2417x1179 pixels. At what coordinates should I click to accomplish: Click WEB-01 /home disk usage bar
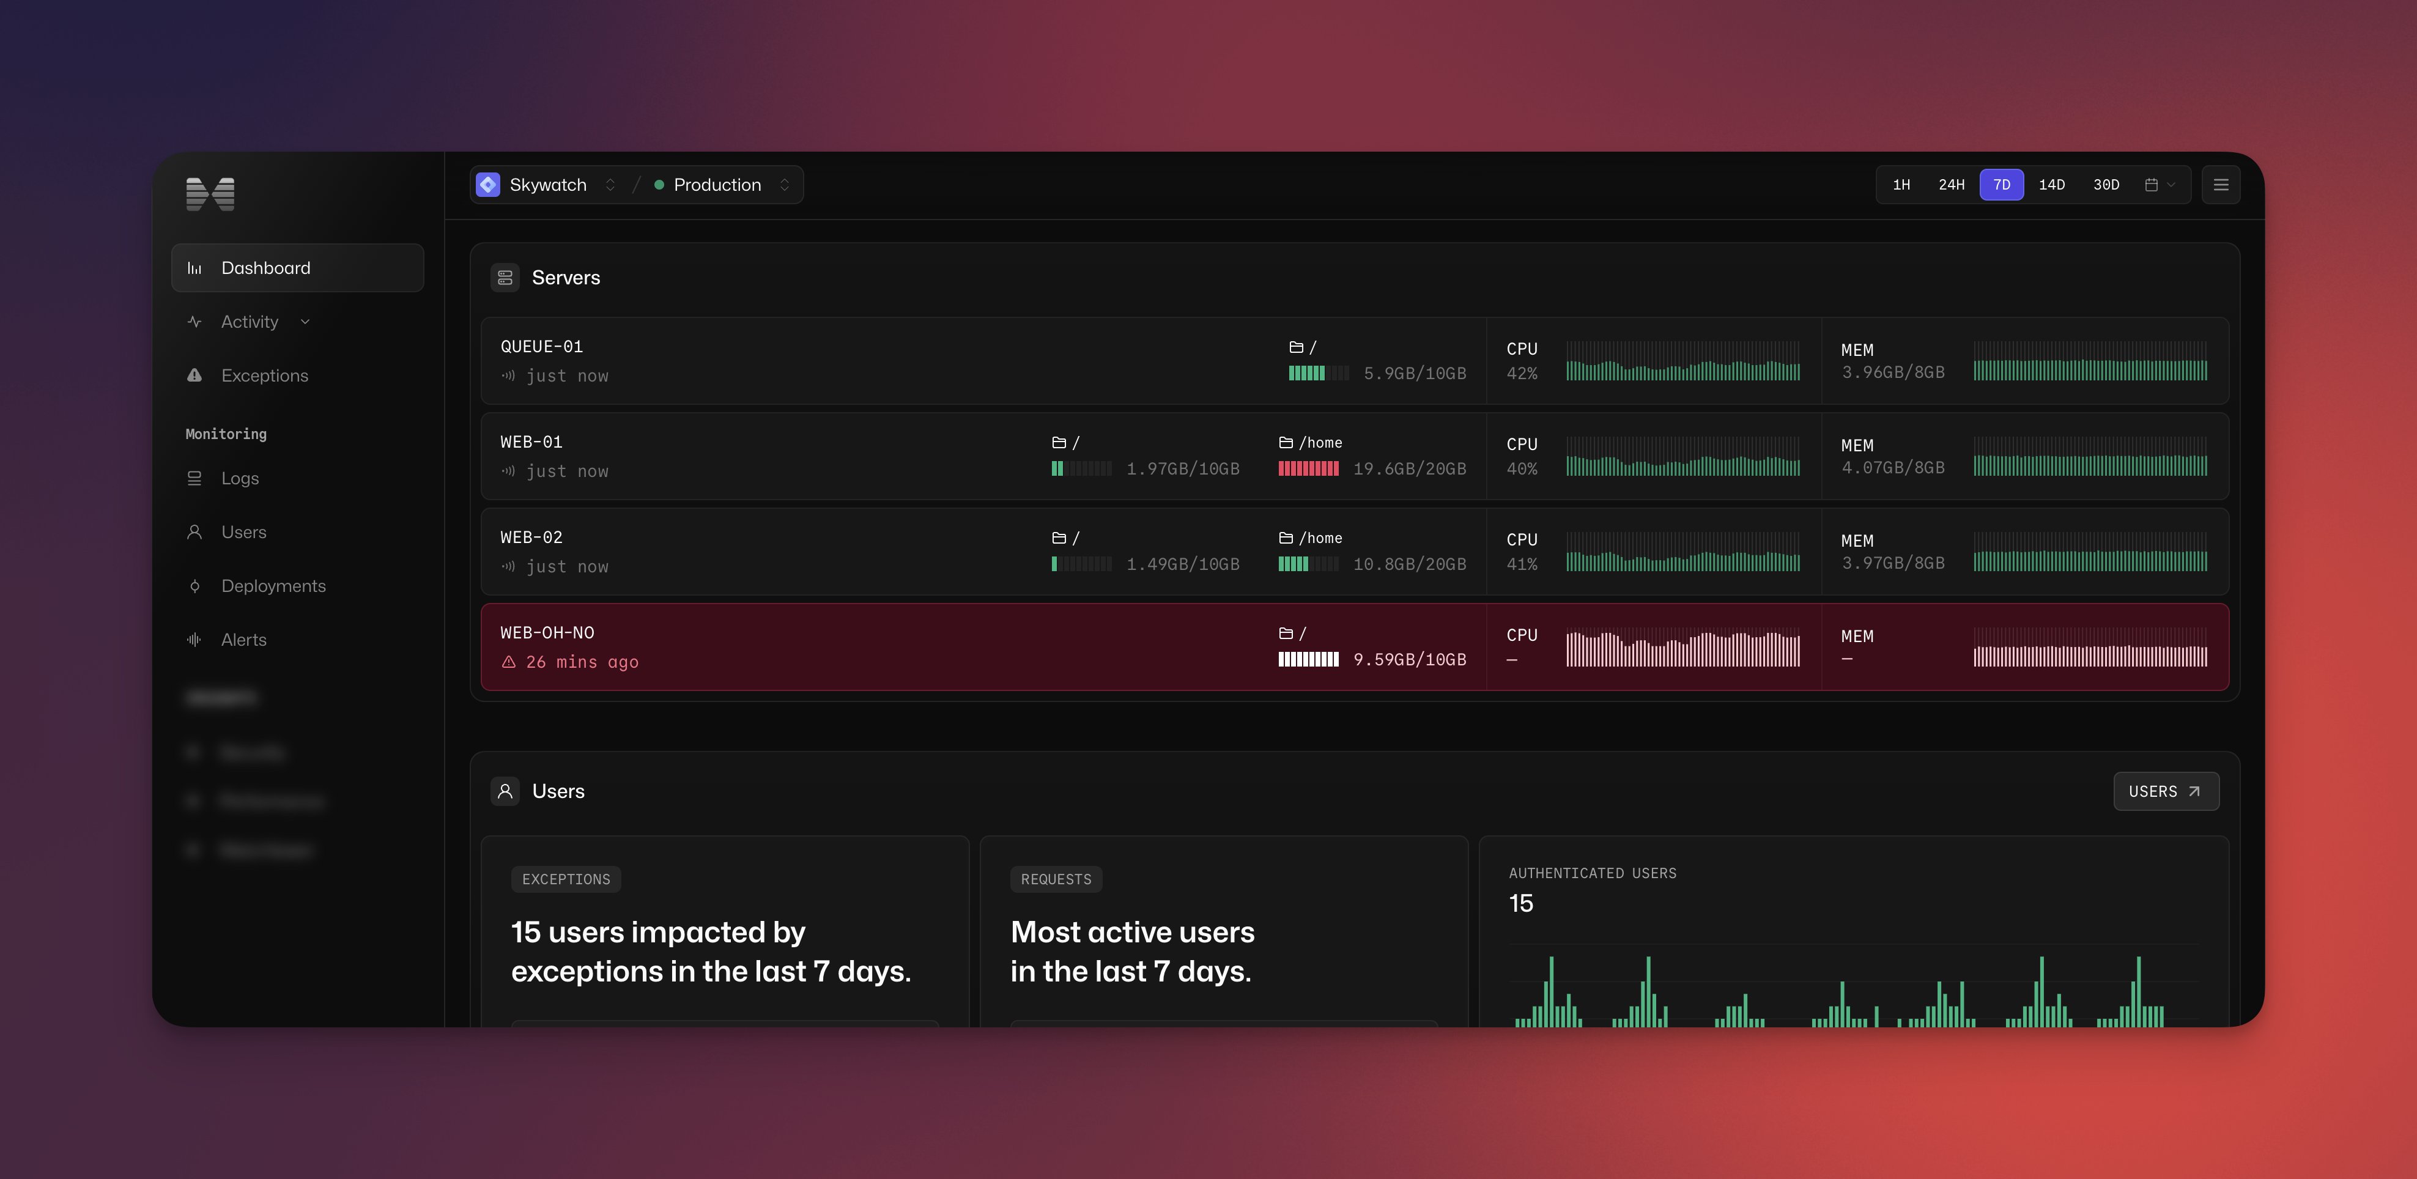point(1308,469)
